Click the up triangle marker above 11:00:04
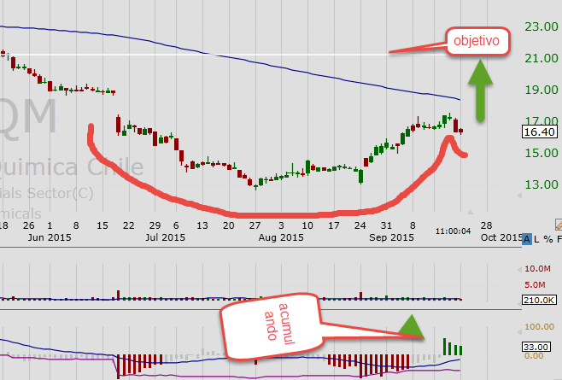This screenshot has height=380, width=562. click(x=471, y=213)
